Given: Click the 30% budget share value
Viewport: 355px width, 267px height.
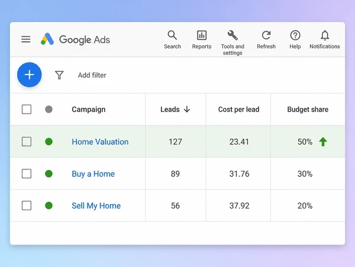Looking at the screenshot, I should click(x=305, y=174).
